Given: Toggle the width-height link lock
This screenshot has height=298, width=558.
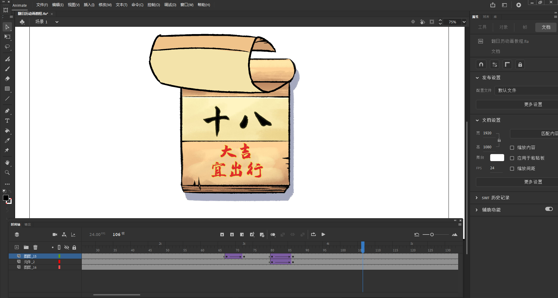Looking at the screenshot, I should click(499, 140).
